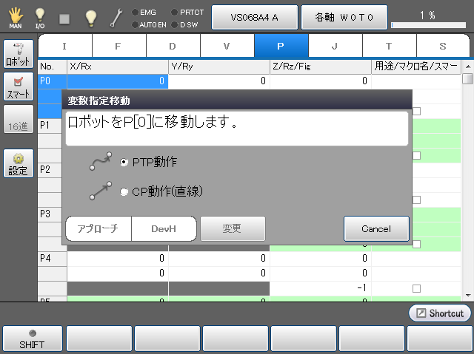Select the P0 X/Rx value cell
The width and height of the screenshot is (474, 354).
point(118,81)
